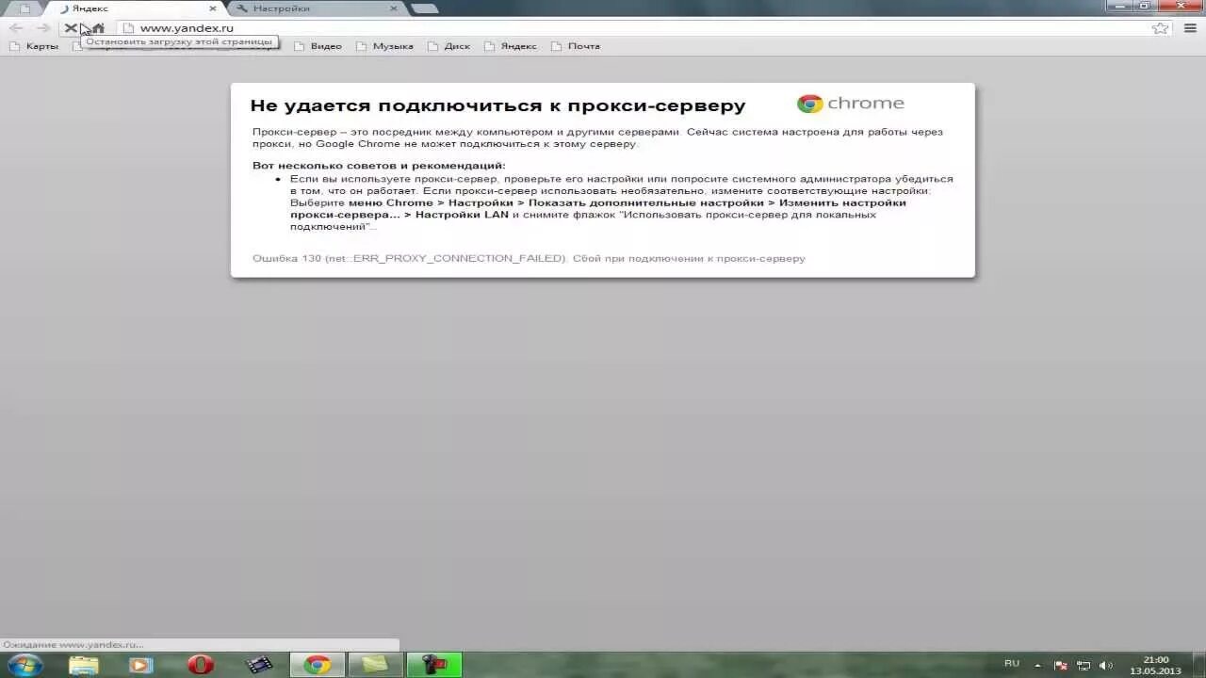
Task: Close the Настройки tab
Action: tap(393, 8)
